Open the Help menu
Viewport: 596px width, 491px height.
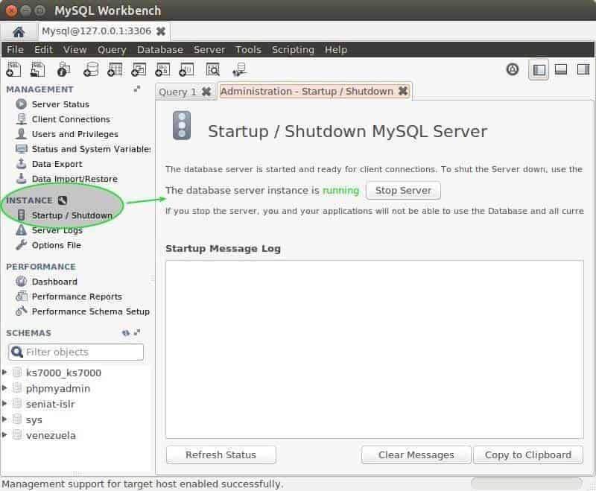[x=336, y=49]
